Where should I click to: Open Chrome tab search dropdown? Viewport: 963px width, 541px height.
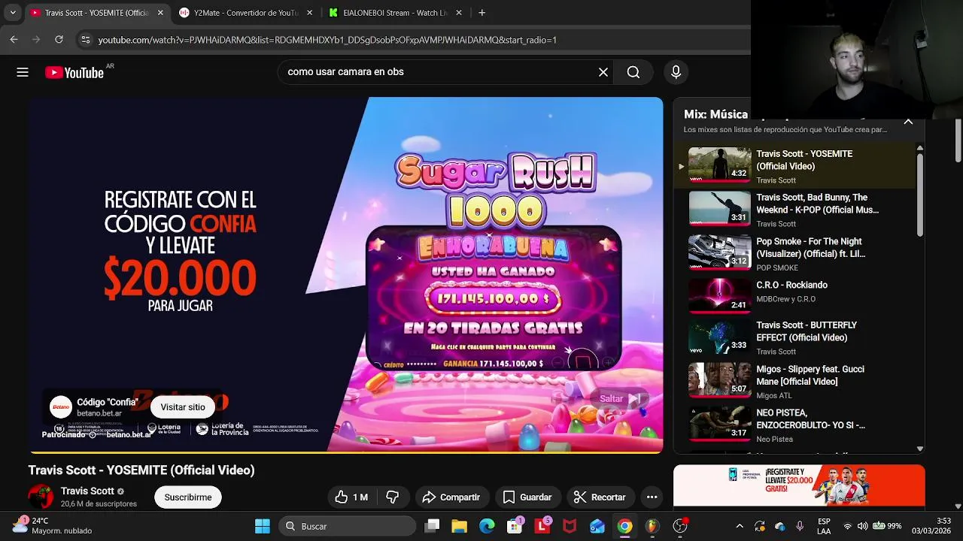(x=13, y=13)
